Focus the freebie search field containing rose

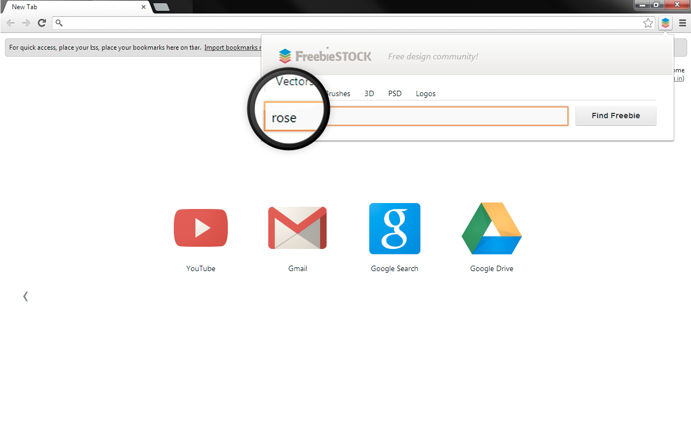(x=416, y=116)
